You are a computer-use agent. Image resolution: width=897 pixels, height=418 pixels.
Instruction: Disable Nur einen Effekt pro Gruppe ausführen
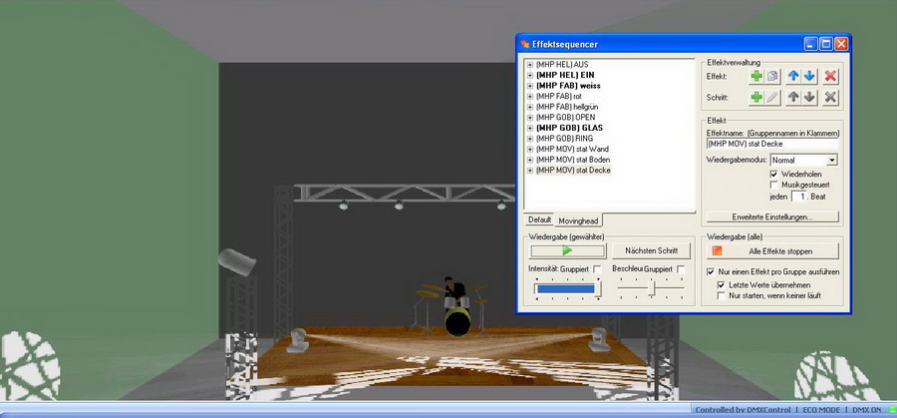point(711,271)
